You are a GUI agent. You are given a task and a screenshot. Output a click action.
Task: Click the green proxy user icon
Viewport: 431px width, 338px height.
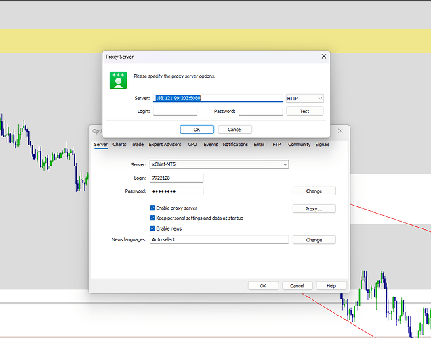click(x=118, y=80)
